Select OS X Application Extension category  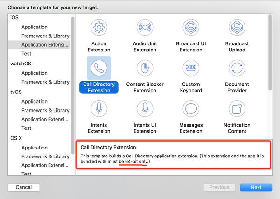[x=45, y=165]
